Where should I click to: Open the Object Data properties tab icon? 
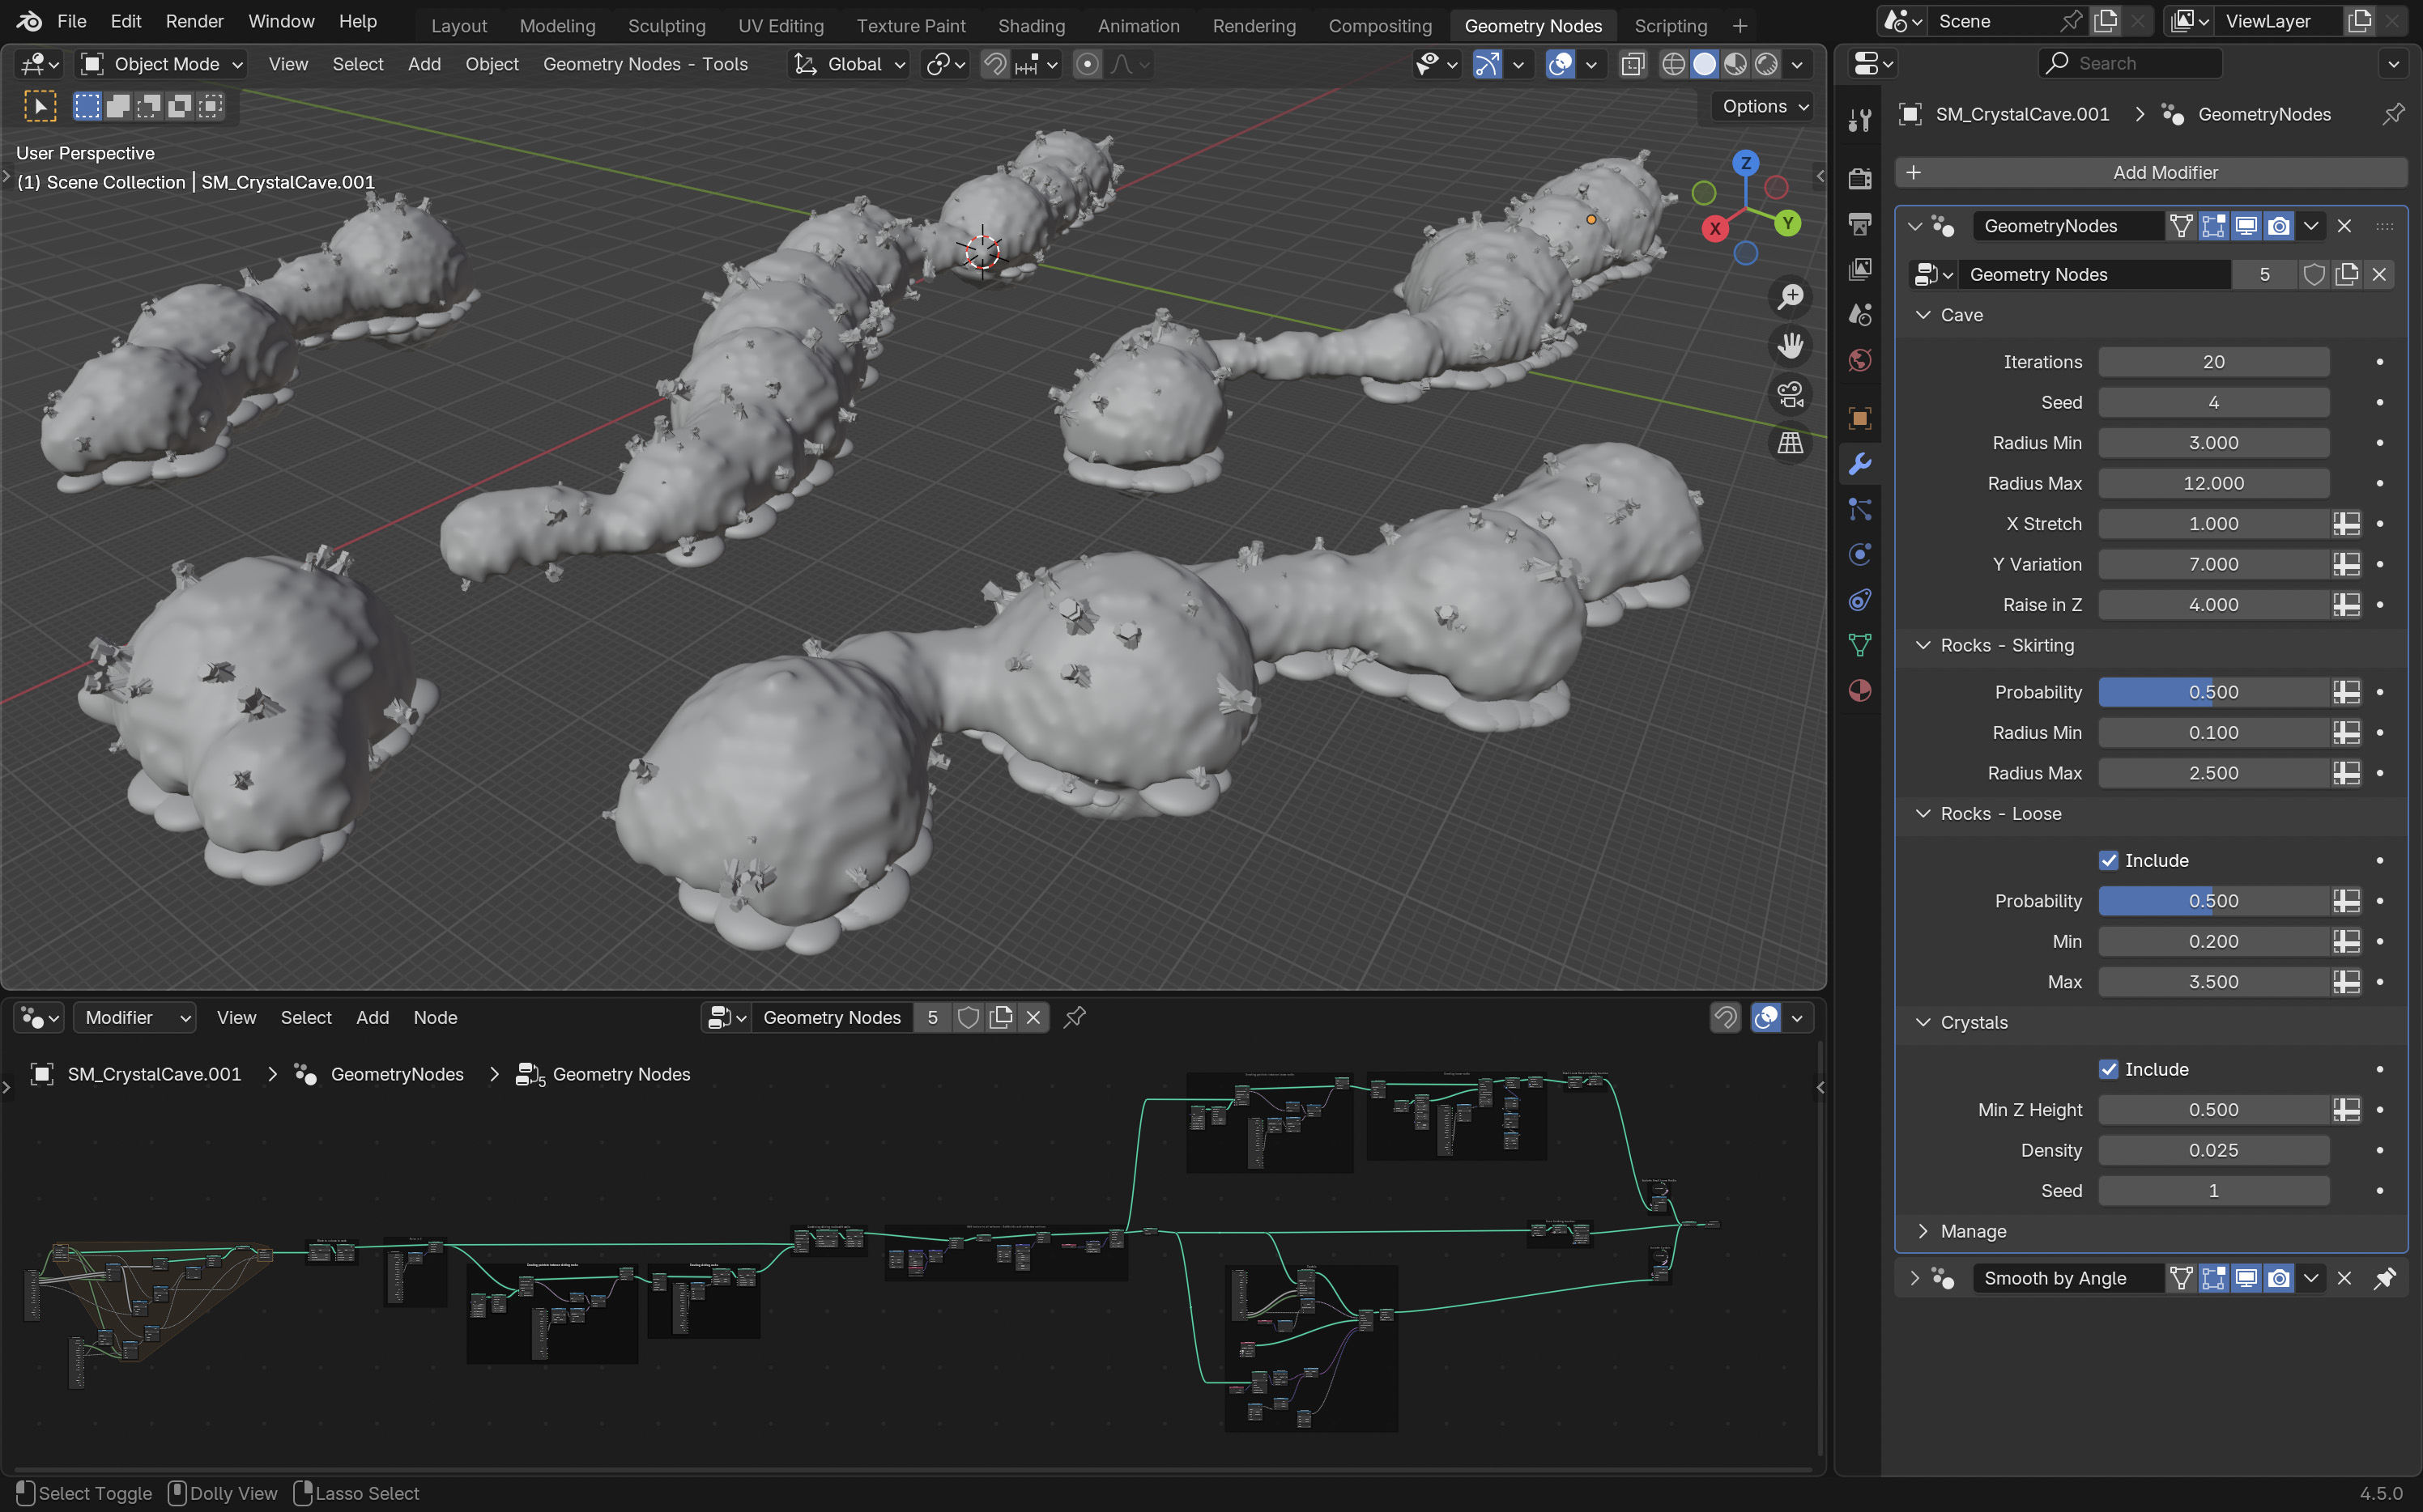(x=1860, y=645)
